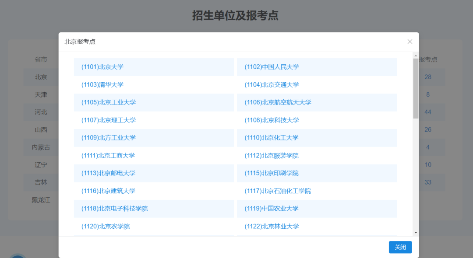Click (1117)北京石油化工学院
473x258 pixels.
[278, 191]
